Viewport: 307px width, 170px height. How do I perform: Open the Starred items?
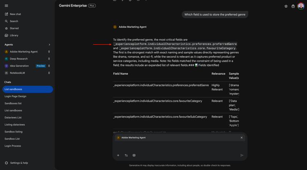[x=14, y=29]
